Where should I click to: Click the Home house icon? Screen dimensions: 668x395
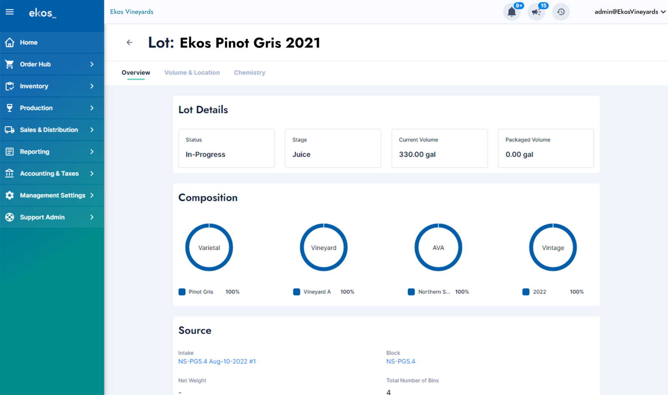[10, 43]
